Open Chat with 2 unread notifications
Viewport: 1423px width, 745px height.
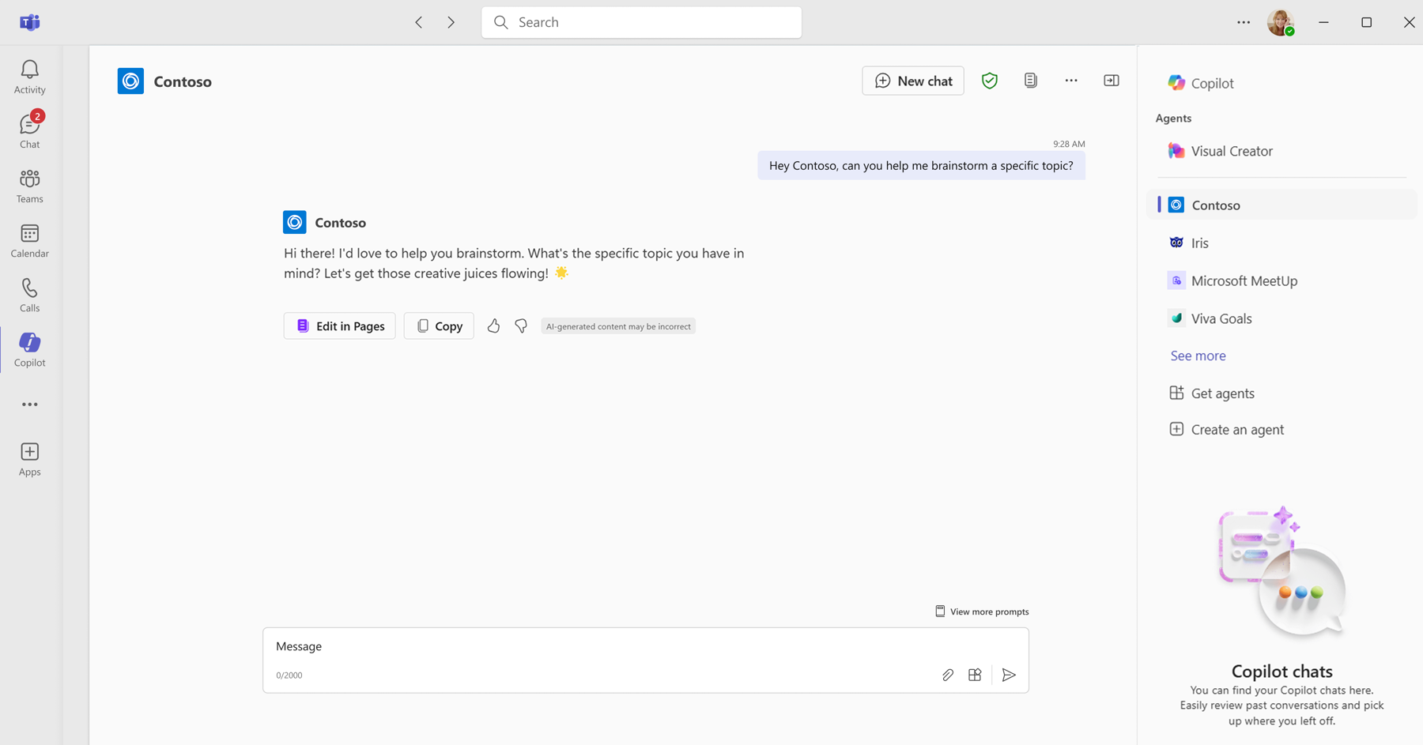click(30, 130)
